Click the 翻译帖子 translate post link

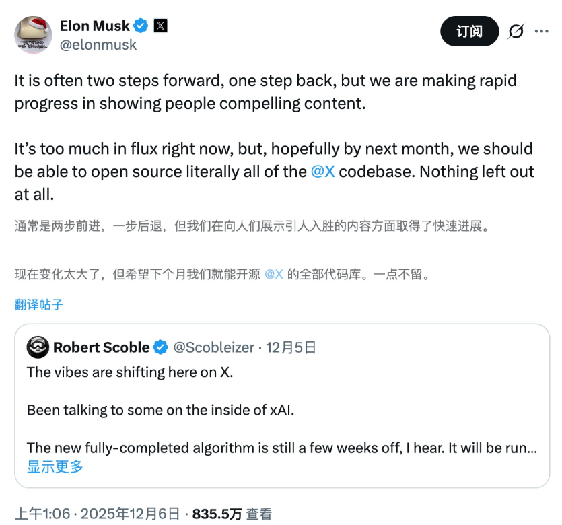pyautogui.click(x=39, y=304)
